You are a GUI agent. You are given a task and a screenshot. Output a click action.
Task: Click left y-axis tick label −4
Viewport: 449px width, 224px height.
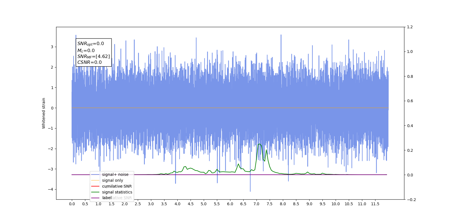51,190
